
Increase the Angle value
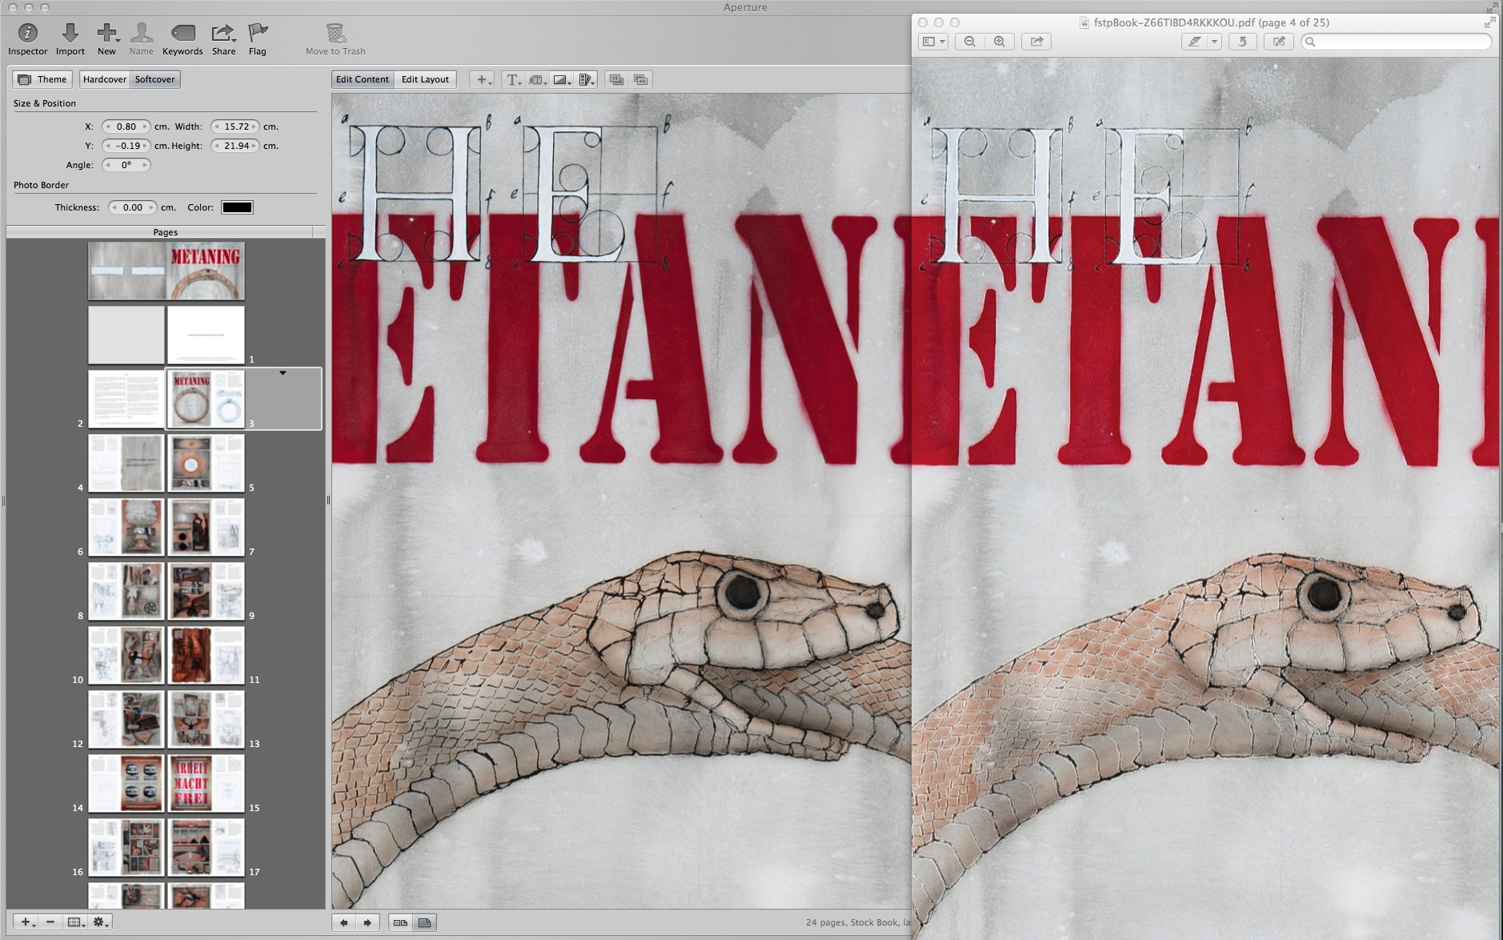point(146,165)
